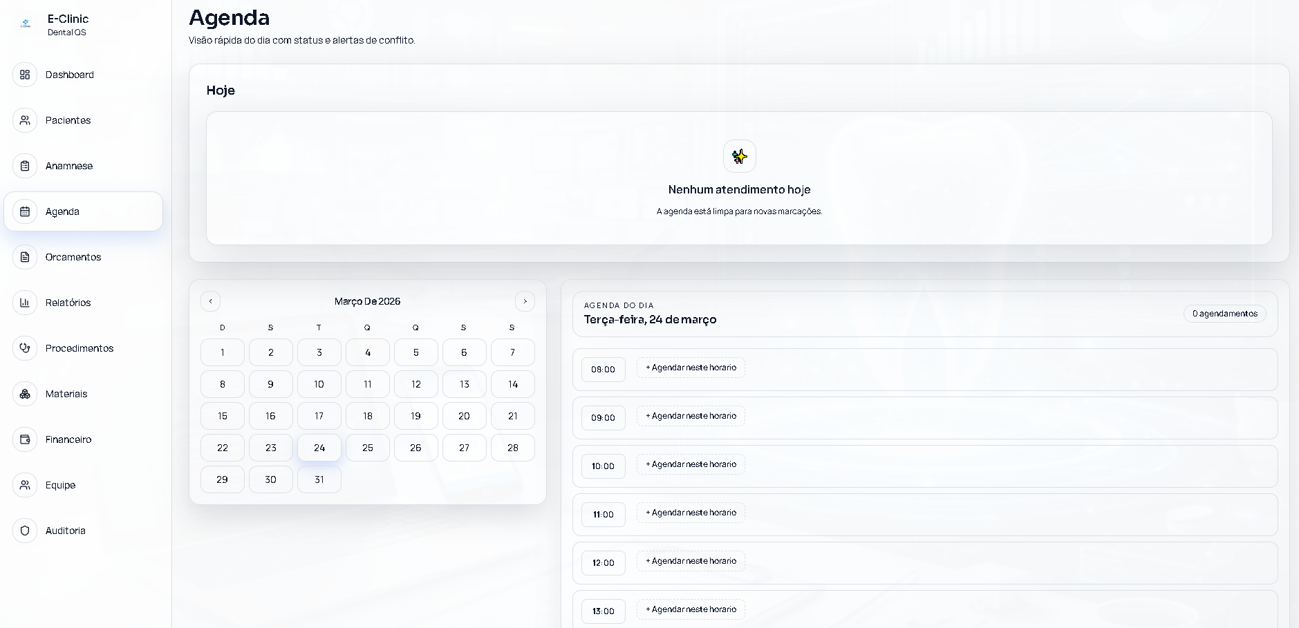Select day 31 in the calendar
This screenshot has width=1299, height=628.
pyautogui.click(x=319, y=479)
